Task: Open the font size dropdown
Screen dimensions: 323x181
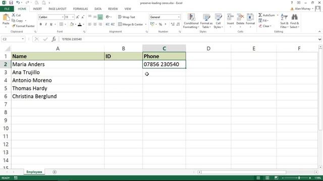Action: click(73, 17)
